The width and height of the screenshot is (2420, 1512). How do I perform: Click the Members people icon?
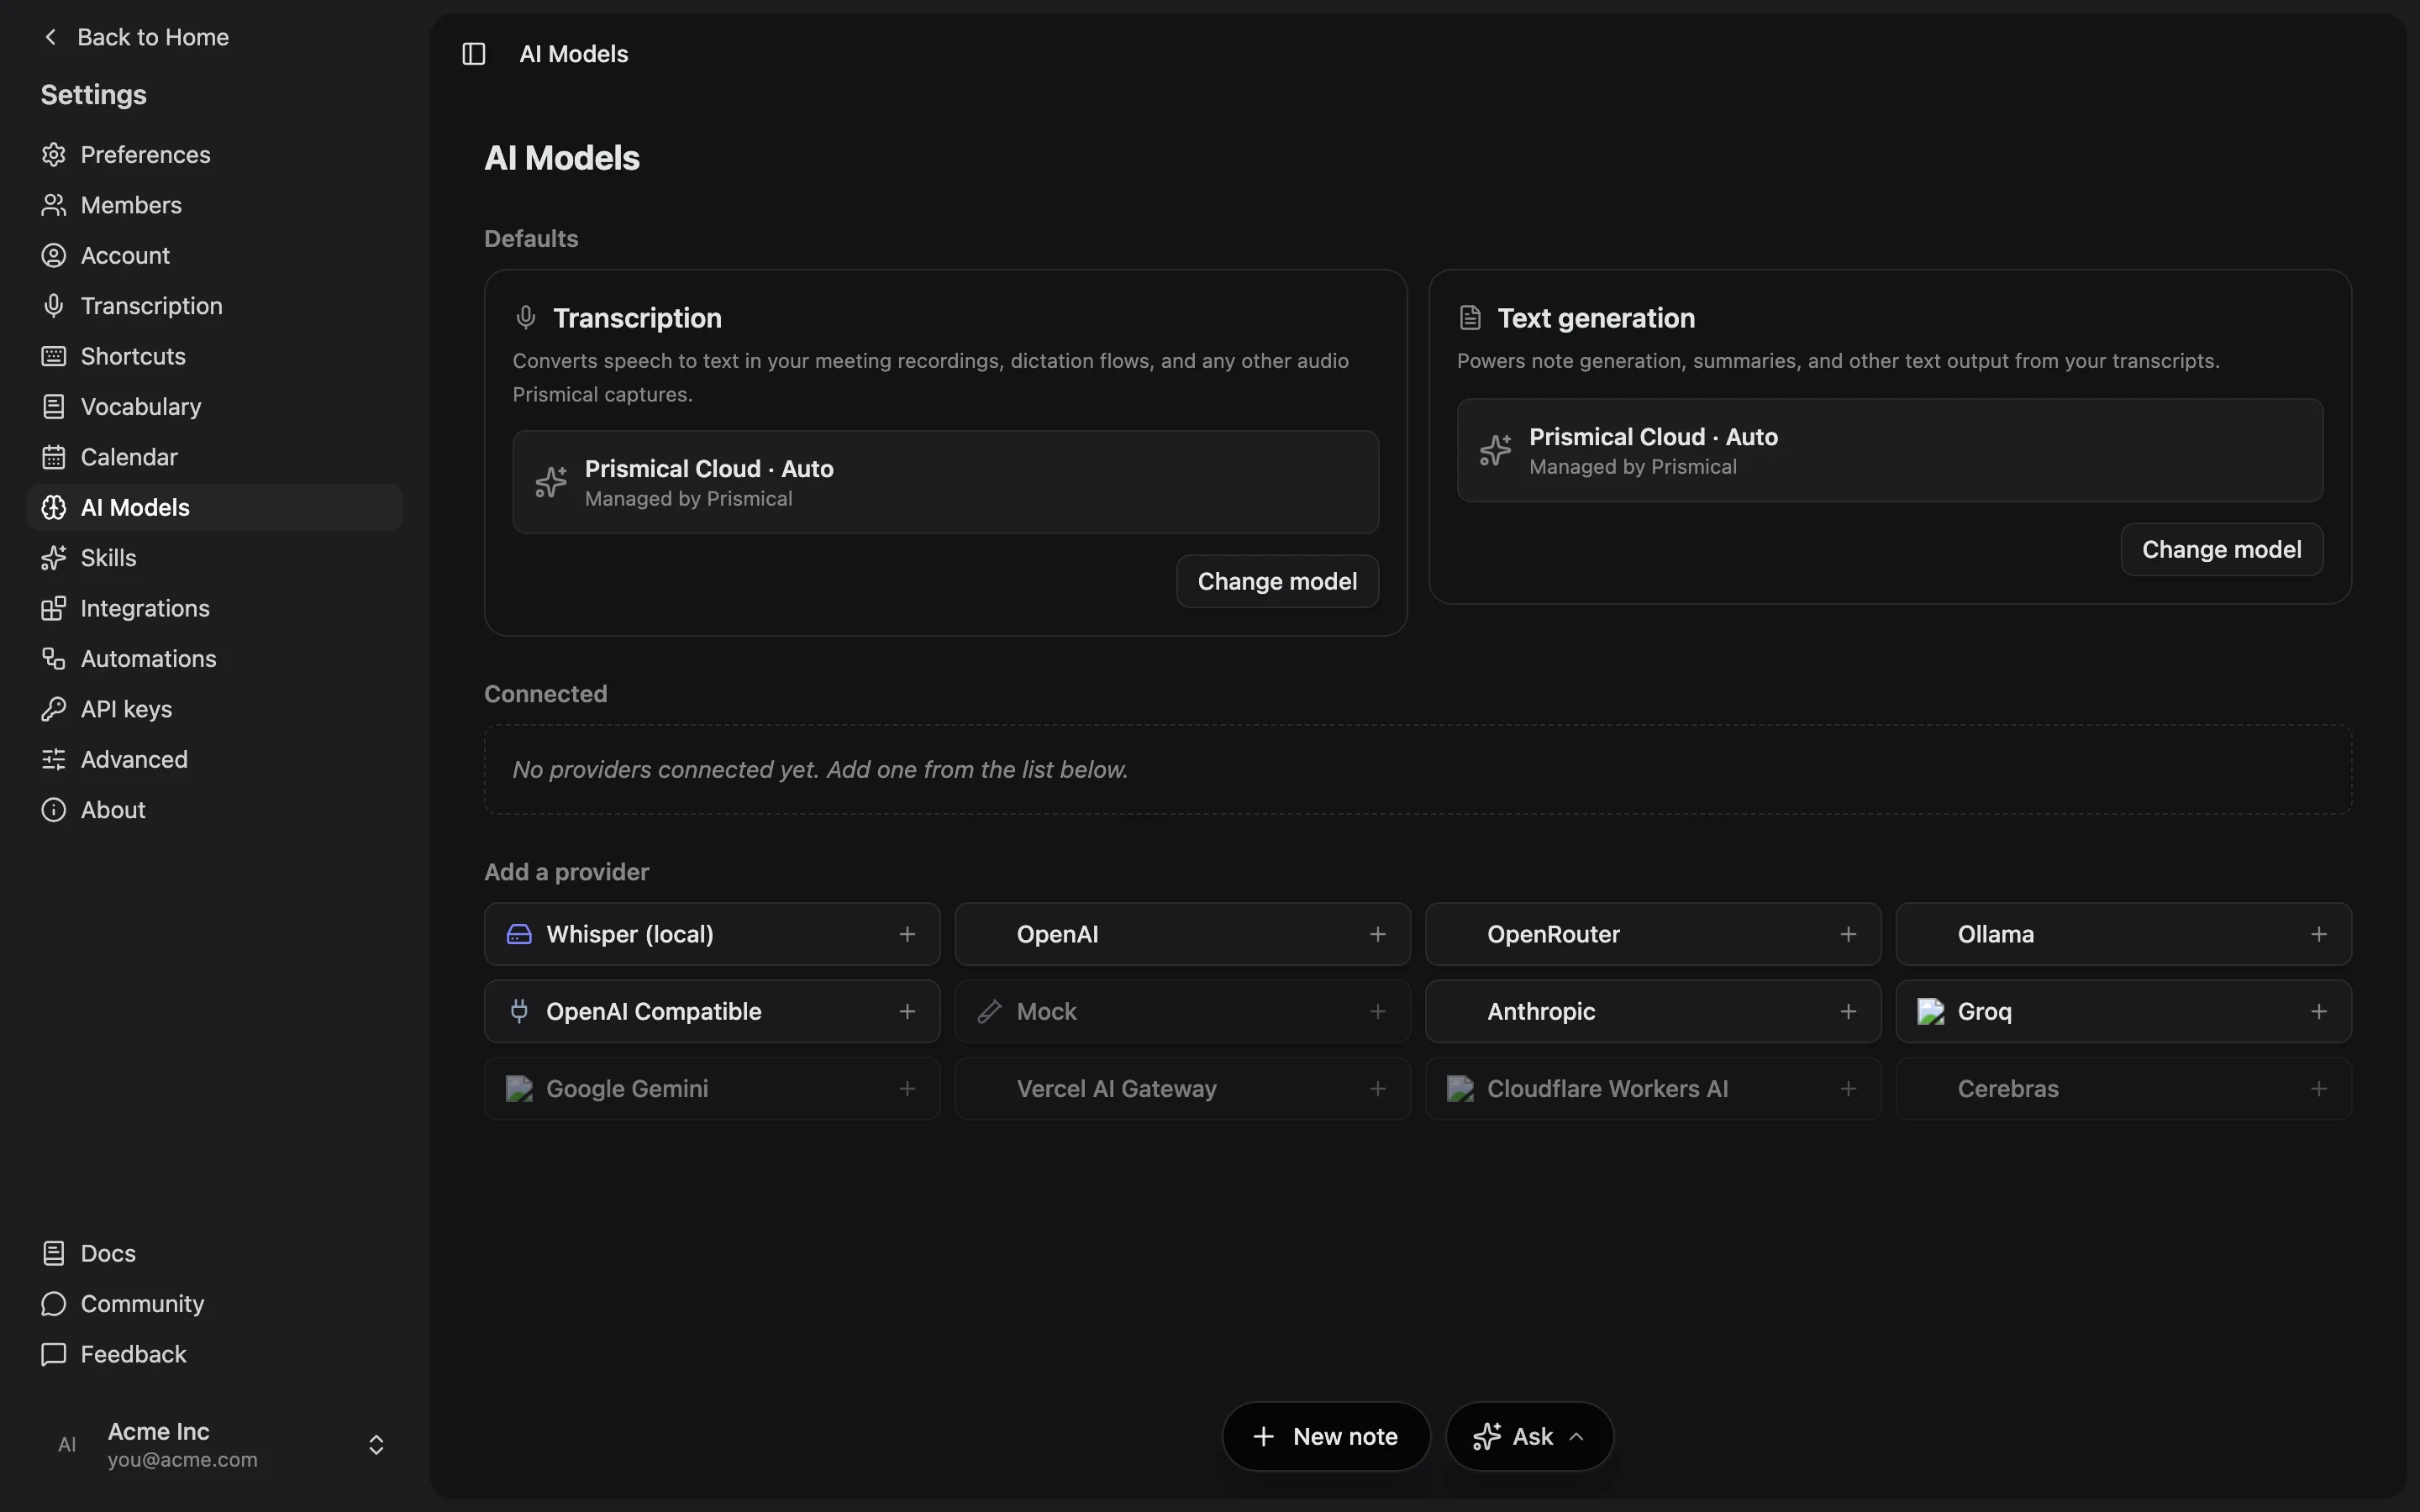54,205
